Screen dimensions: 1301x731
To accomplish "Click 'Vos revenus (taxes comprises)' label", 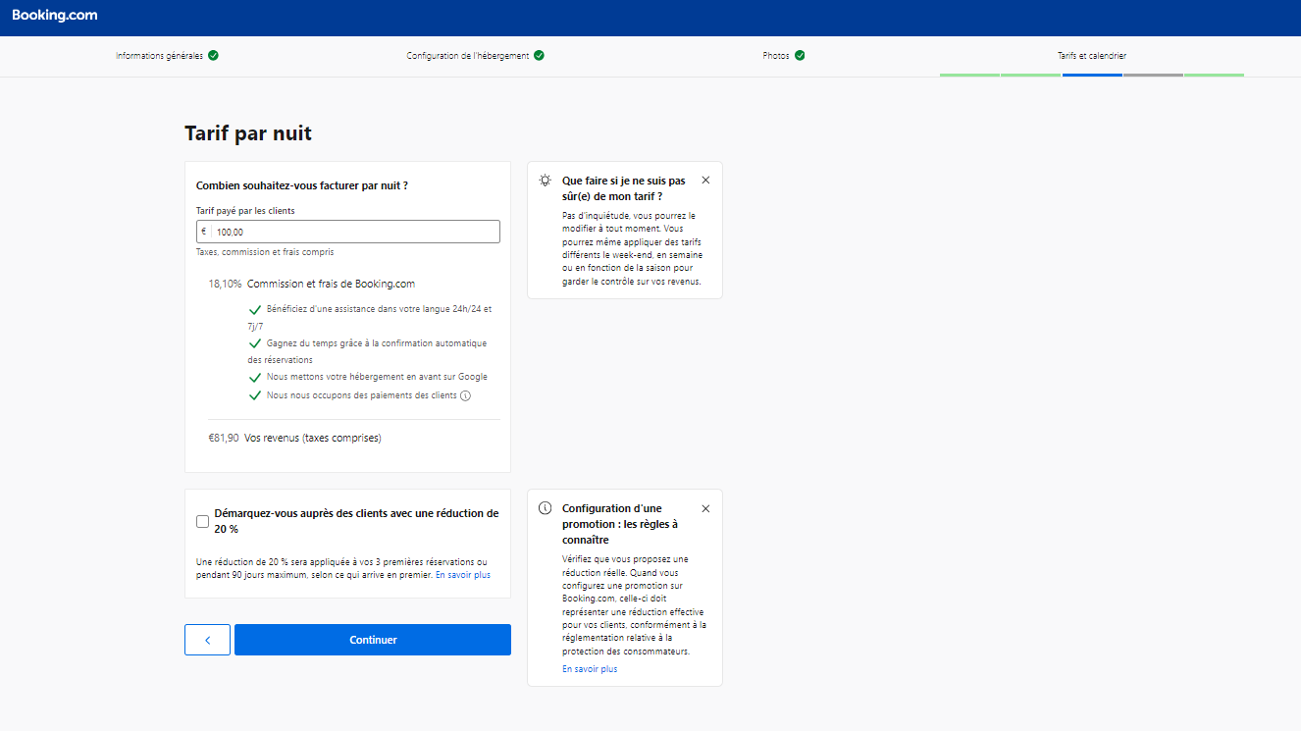I will click(x=313, y=438).
